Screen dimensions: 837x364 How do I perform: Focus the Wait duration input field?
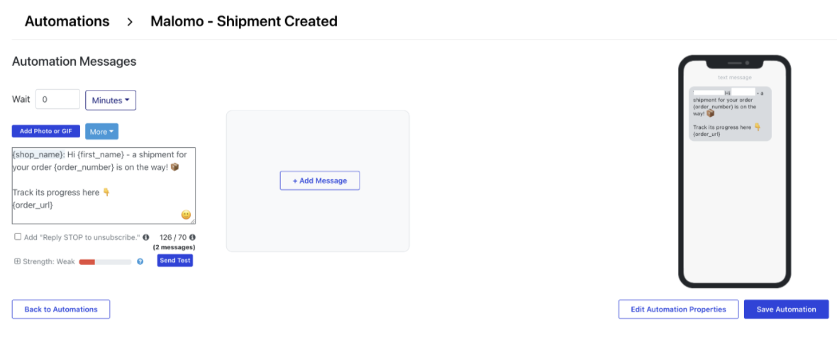(57, 100)
